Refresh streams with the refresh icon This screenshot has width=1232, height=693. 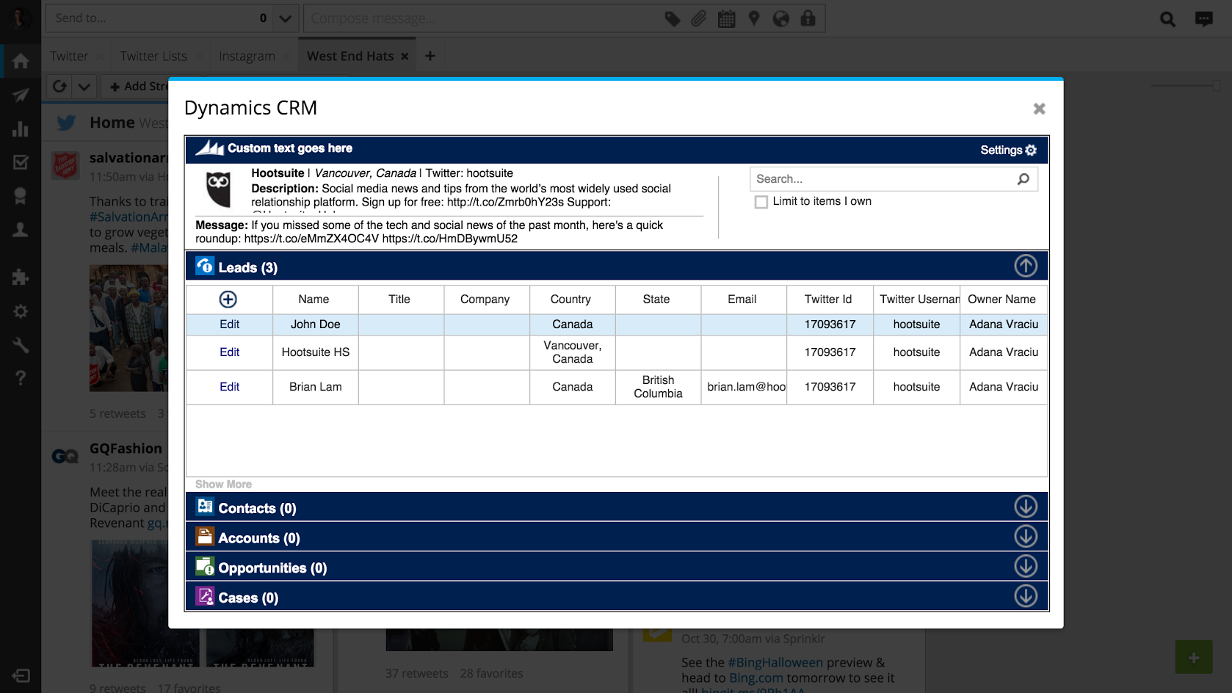pyautogui.click(x=59, y=87)
